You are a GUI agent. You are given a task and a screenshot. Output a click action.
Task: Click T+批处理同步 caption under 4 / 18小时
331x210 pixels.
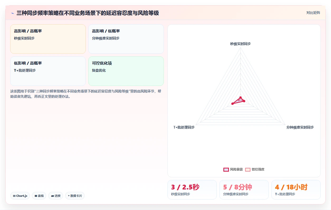pyautogui.click(x=285, y=194)
